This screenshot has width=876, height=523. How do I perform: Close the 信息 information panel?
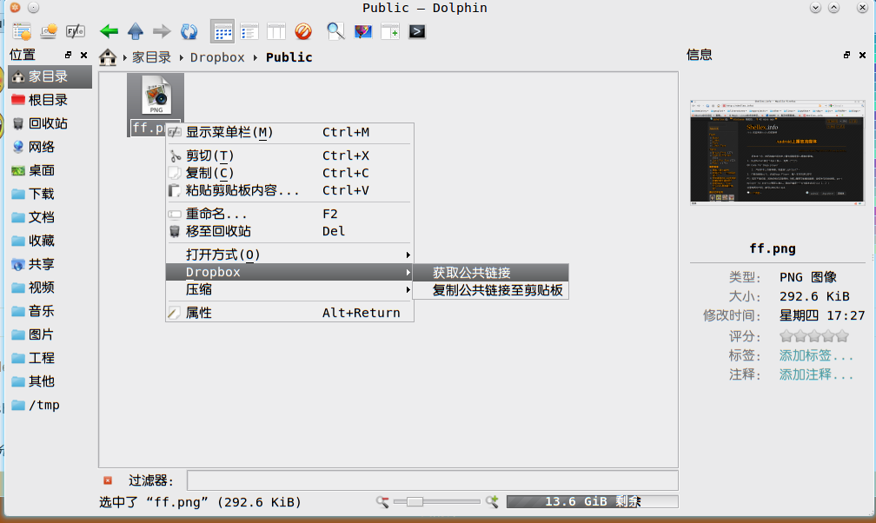click(863, 55)
